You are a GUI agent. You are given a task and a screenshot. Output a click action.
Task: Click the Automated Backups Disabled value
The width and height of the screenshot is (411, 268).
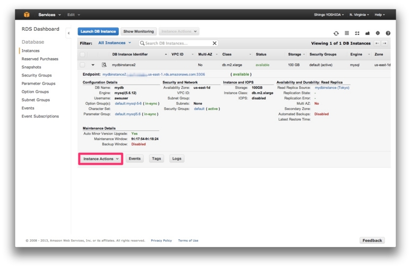322,114
